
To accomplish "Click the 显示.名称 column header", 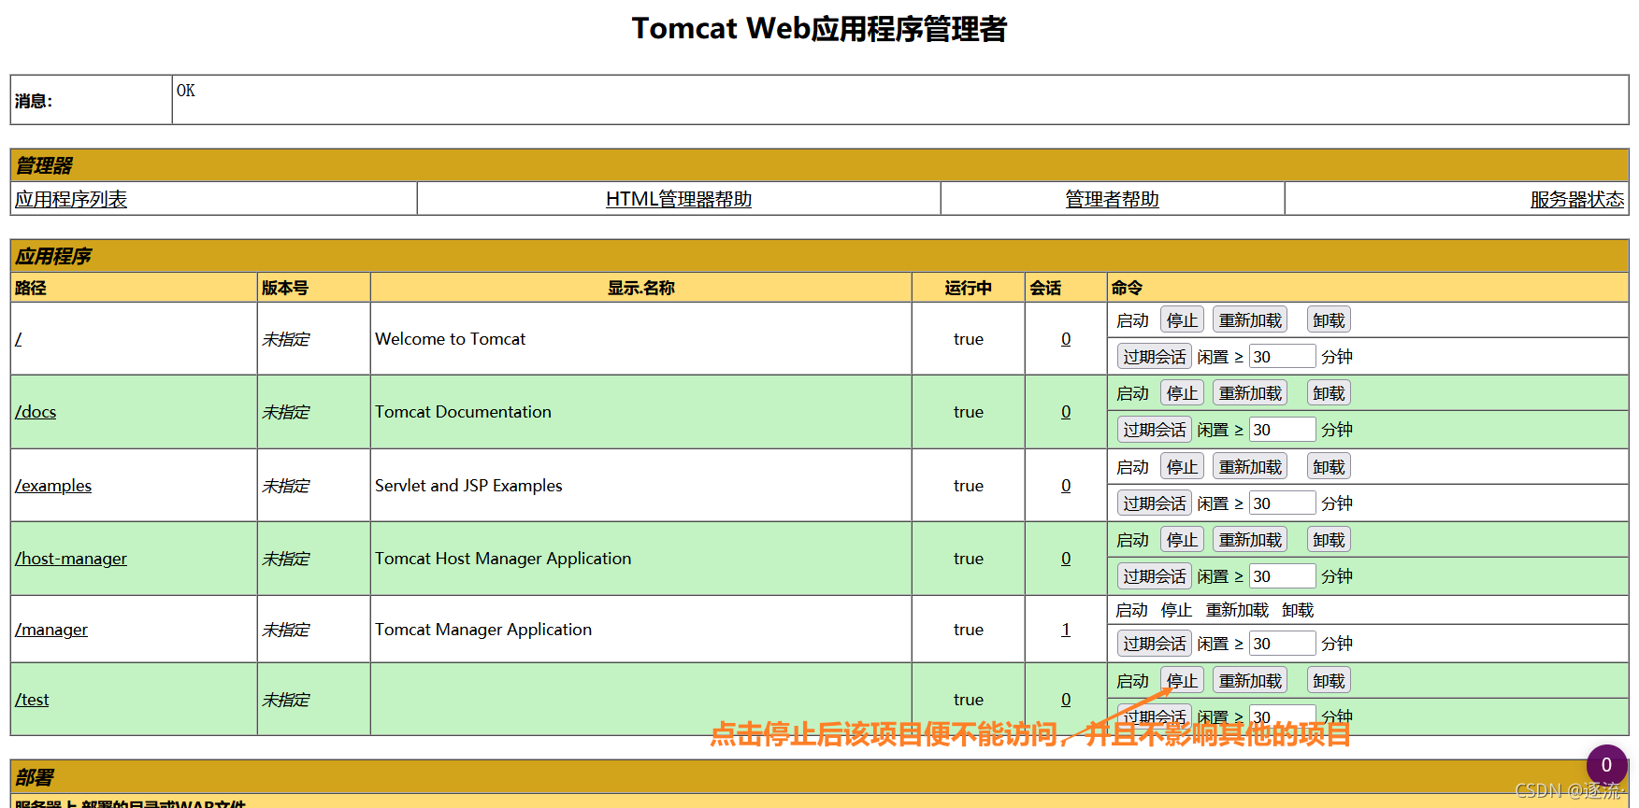I will click(x=641, y=288).
